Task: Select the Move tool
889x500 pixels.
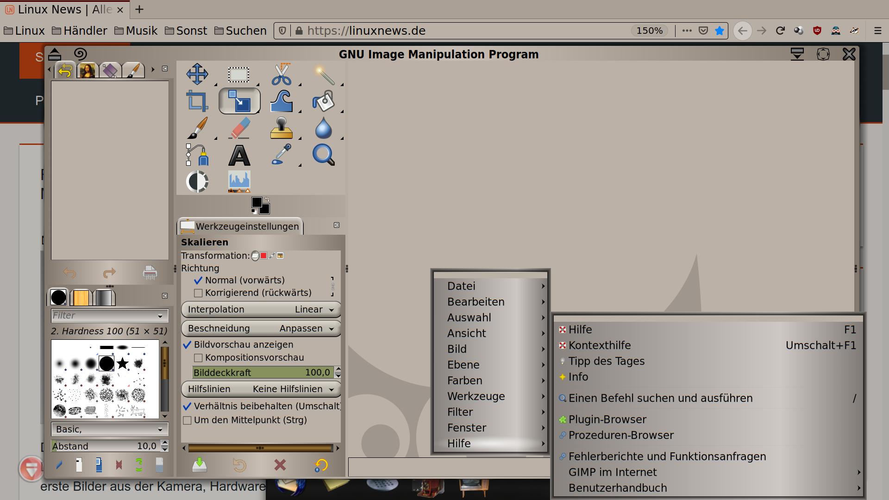Action: [x=197, y=74]
